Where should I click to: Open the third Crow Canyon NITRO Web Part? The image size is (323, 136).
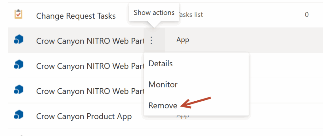point(90,91)
